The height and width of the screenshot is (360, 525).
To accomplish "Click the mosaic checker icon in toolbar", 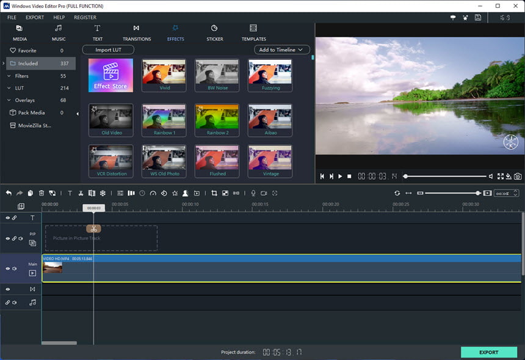I will (225, 193).
